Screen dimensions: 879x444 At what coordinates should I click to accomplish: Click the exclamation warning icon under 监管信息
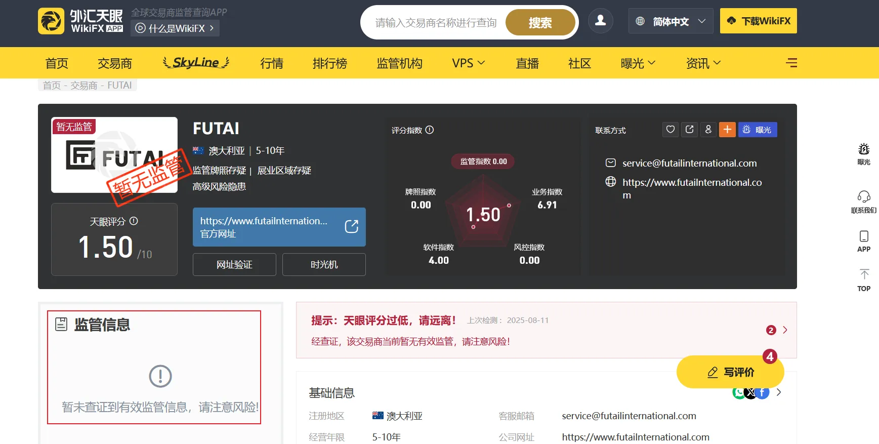[160, 376]
